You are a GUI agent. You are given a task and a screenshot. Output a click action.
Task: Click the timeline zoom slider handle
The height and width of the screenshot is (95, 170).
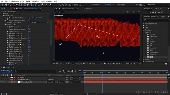pos(87,94)
